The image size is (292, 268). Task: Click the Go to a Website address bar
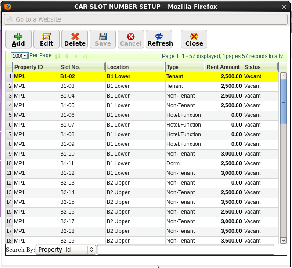coord(146,19)
